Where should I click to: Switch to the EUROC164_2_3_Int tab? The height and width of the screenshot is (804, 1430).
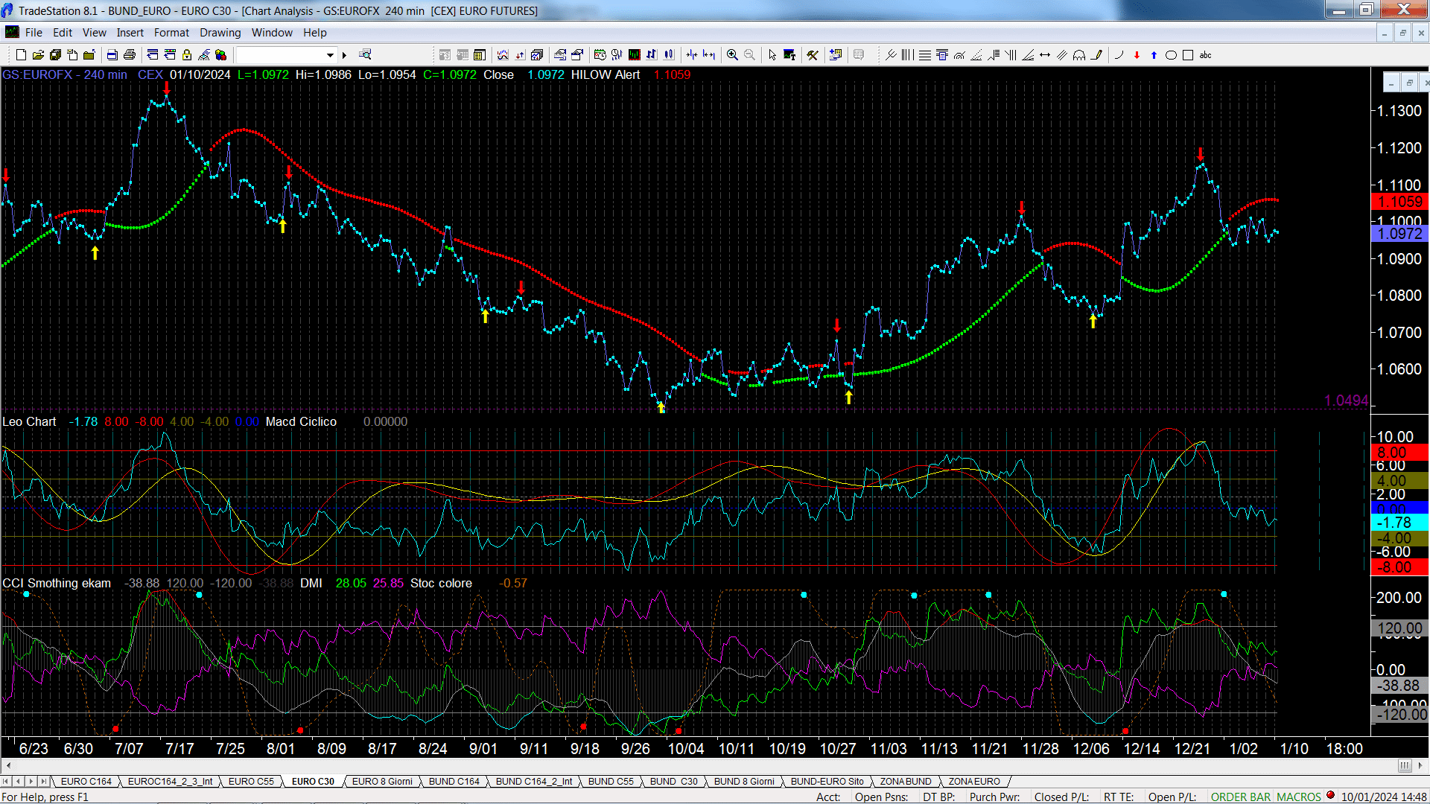170,782
